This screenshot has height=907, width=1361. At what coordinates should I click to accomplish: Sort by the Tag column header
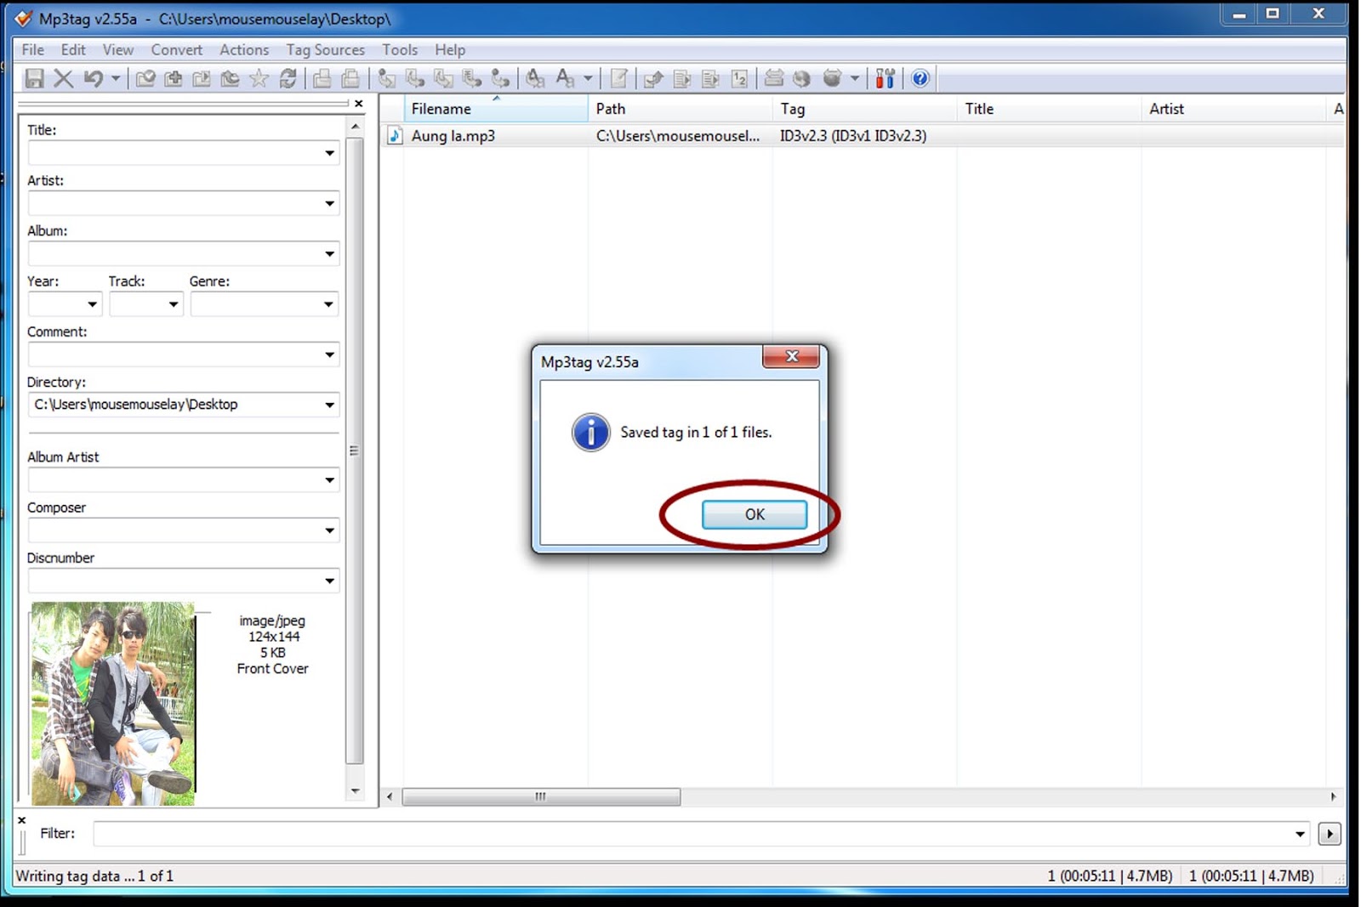coord(864,109)
